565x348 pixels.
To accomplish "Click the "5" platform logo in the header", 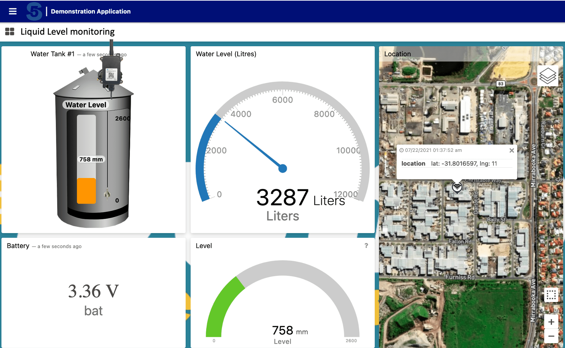I will (x=34, y=11).
